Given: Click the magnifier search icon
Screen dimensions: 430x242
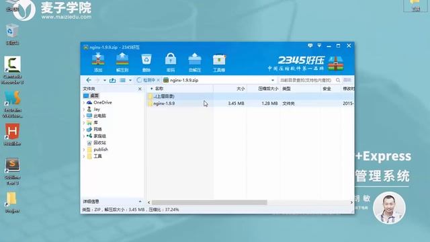Looking at the screenshot, I should pos(338,80).
